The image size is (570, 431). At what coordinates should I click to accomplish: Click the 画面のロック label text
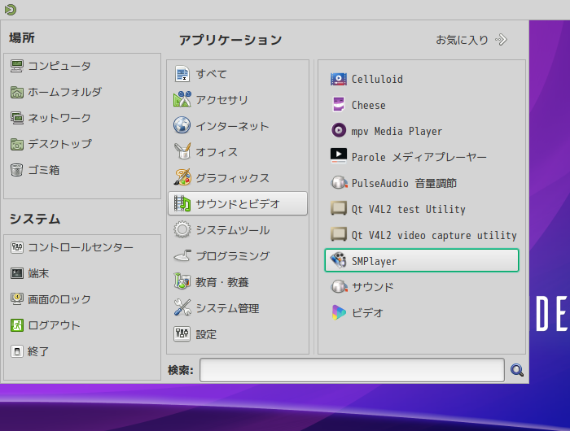tap(59, 299)
